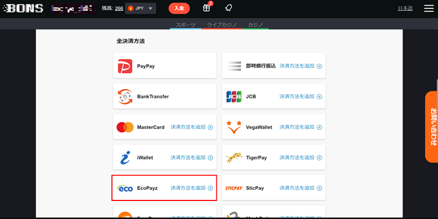
Task: Switch to the ライブカジノ tab
Action: pyautogui.click(x=222, y=25)
